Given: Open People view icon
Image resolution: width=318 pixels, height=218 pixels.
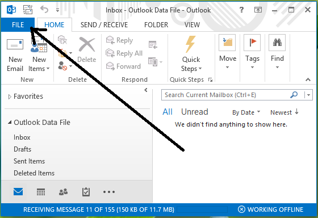Looking at the screenshot, I should [x=63, y=192].
